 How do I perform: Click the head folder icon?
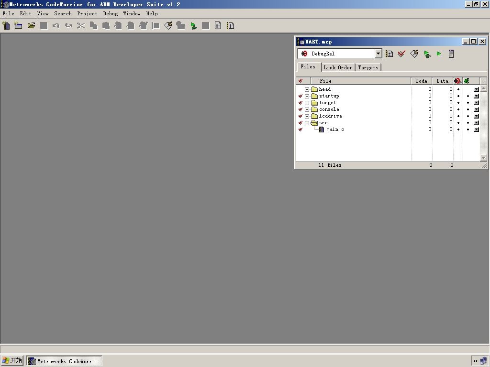tap(314, 89)
